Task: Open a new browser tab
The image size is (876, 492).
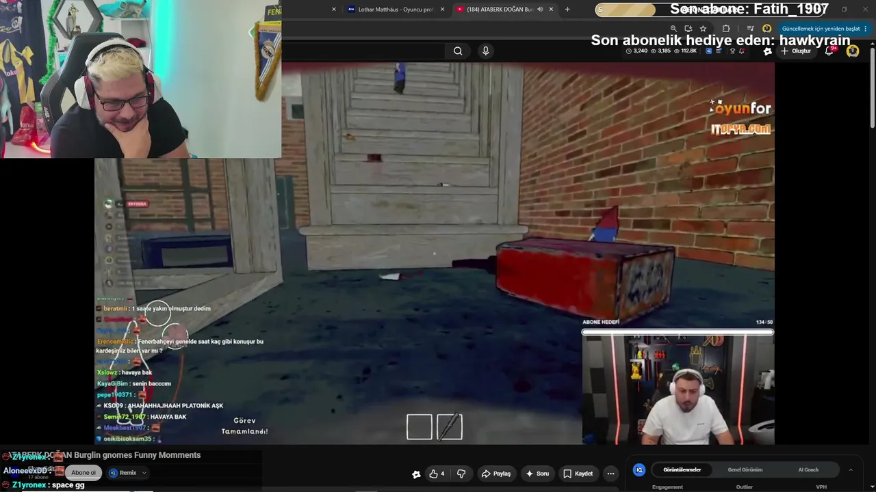Action: point(567,10)
